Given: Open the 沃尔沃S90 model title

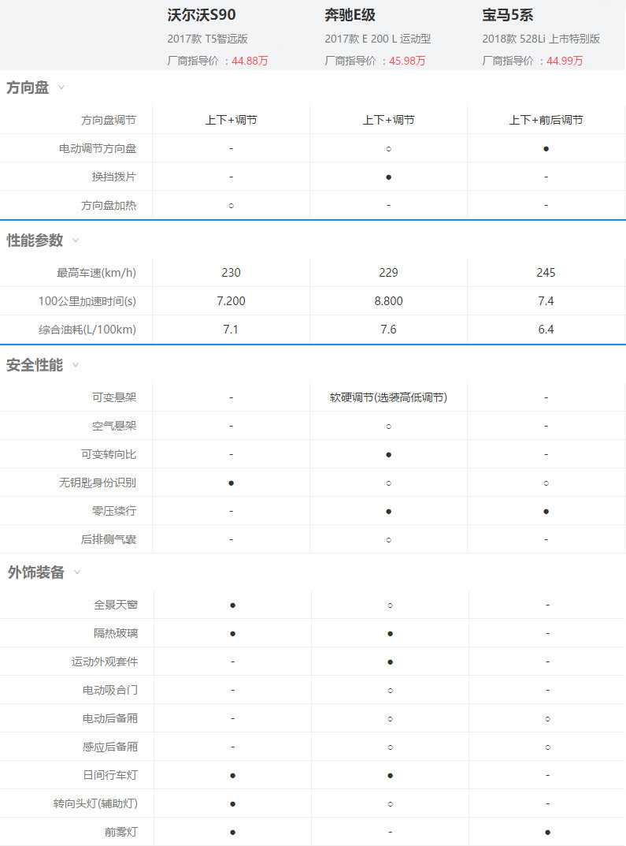Looking at the screenshot, I should [x=202, y=15].
